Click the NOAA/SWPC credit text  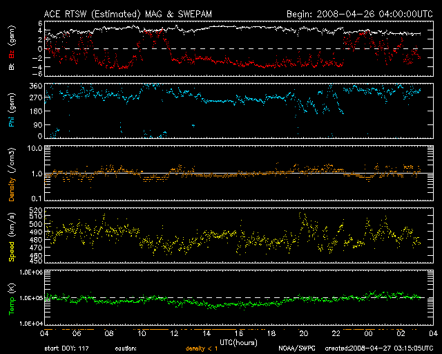pyautogui.click(x=296, y=348)
